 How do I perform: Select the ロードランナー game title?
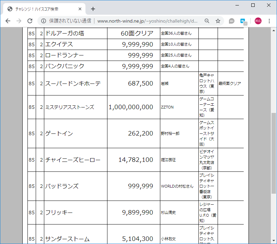coord(65,55)
